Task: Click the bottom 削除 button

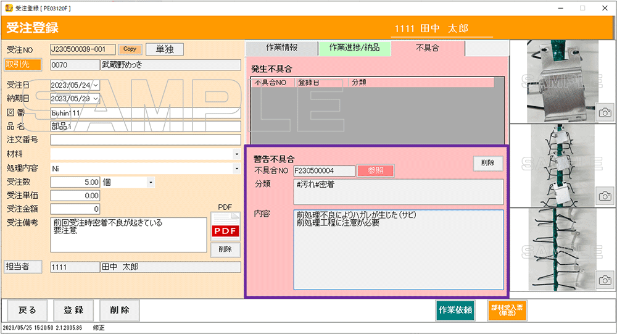Action: pyautogui.click(x=120, y=311)
